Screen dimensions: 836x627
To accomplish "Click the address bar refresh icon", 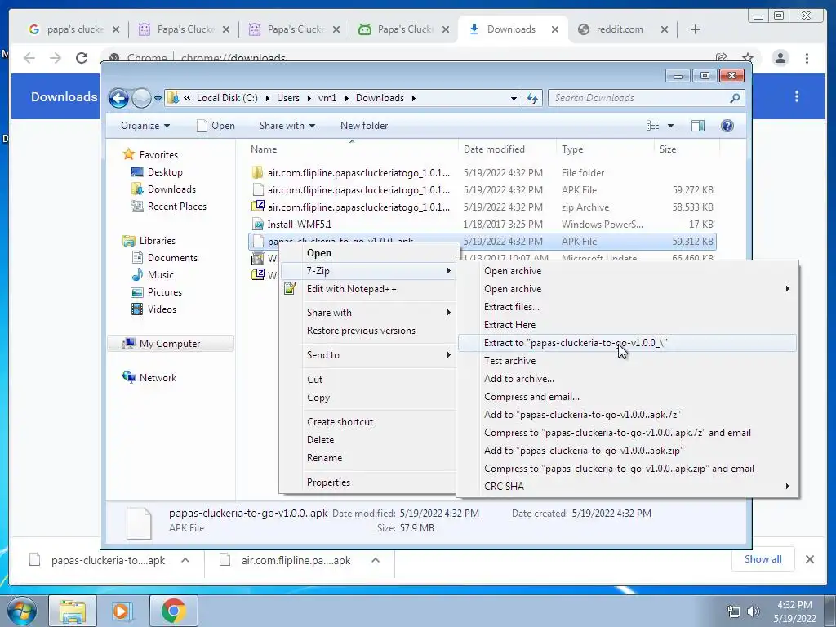I will 532,98.
